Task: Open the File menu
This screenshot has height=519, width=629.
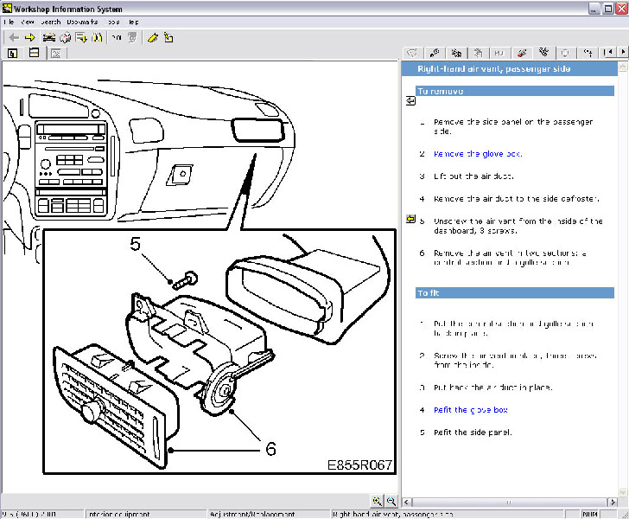Action: [x=10, y=21]
